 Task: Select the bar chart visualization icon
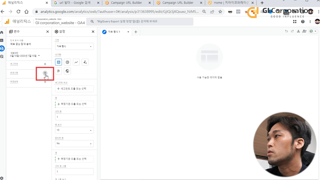(x=59, y=71)
